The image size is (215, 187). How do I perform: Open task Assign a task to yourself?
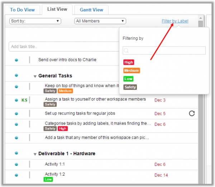coord(95,99)
